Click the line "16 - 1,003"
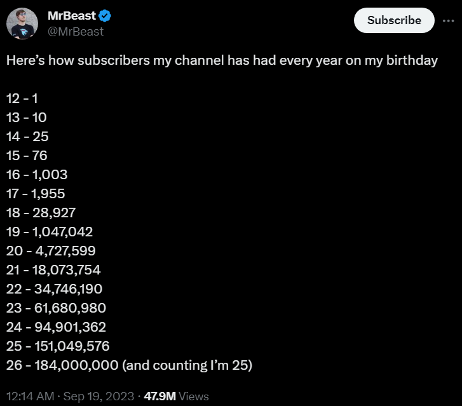The height and width of the screenshot is (406, 462). coord(37,175)
